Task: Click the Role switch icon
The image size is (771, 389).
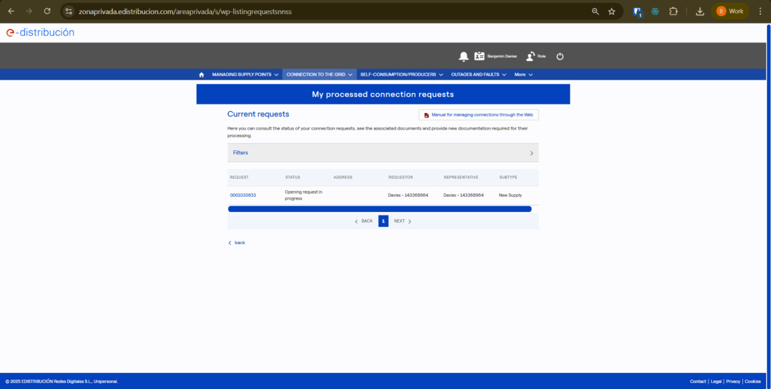Action: 530,57
